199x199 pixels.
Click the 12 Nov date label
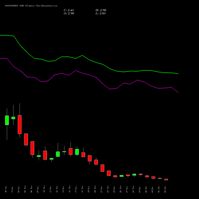tap(57, 189)
